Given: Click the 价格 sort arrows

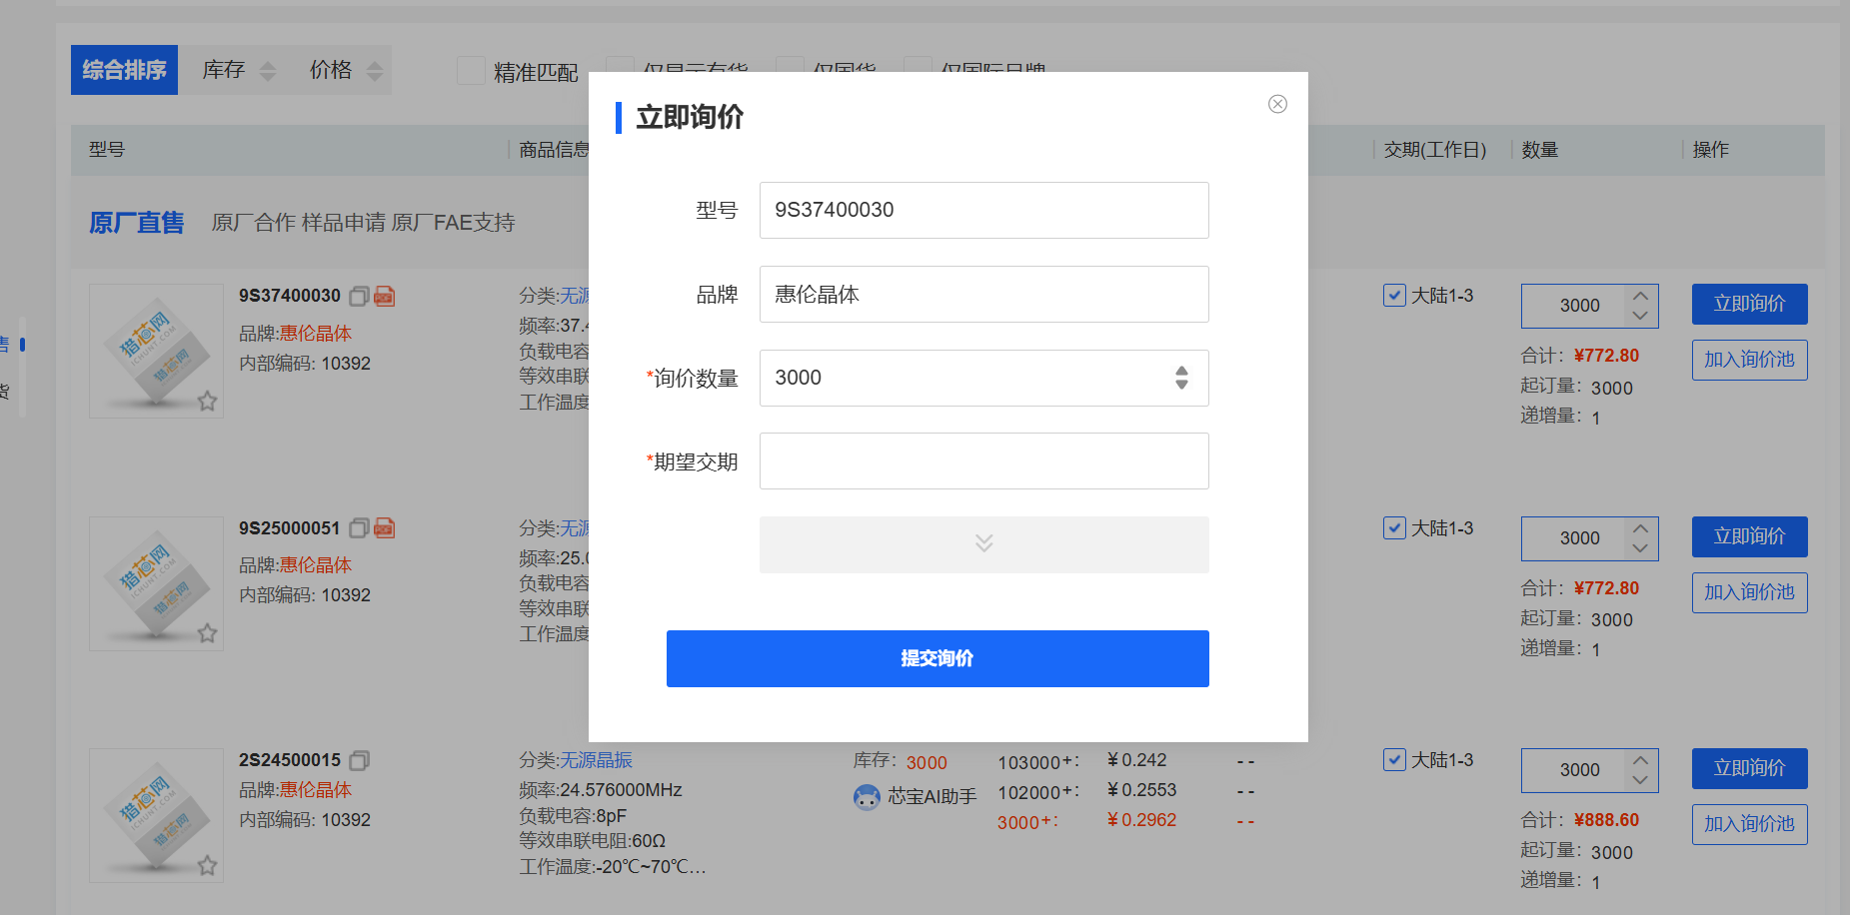Looking at the screenshot, I should [375, 71].
